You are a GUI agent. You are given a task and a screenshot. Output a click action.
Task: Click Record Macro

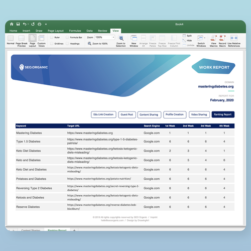point(222,41)
